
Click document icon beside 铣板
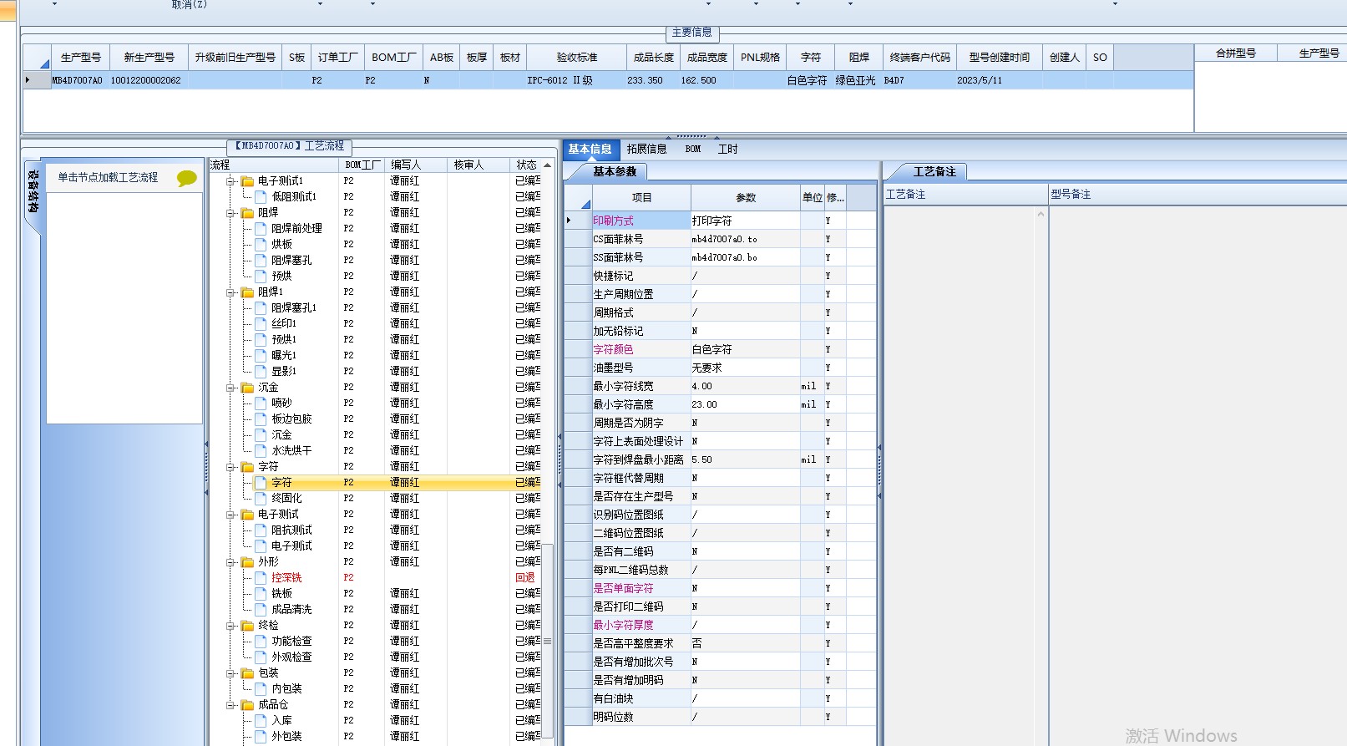point(261,593)
